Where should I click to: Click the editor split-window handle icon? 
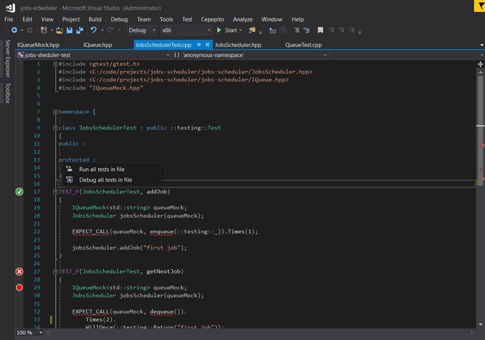(480, 64)
